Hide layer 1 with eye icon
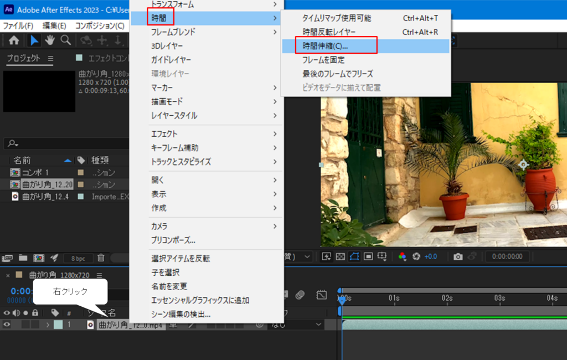The height and width of the screenshot is (360, 567). 7,325
